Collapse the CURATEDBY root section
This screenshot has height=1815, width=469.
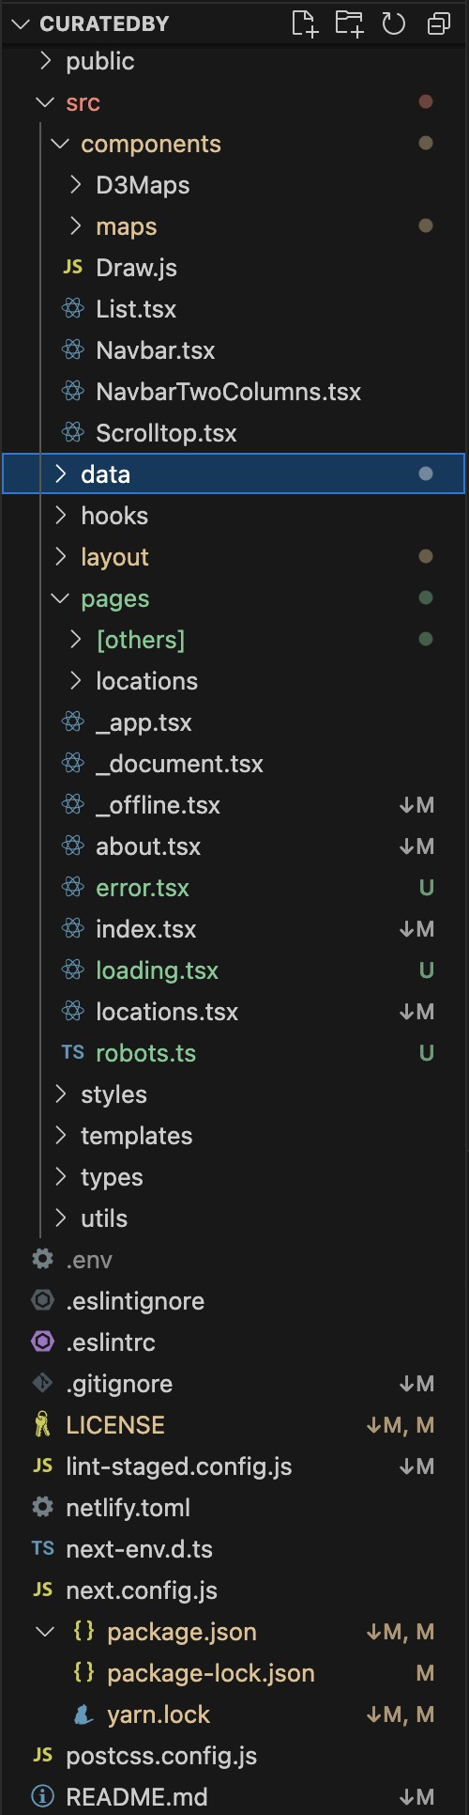22,23
